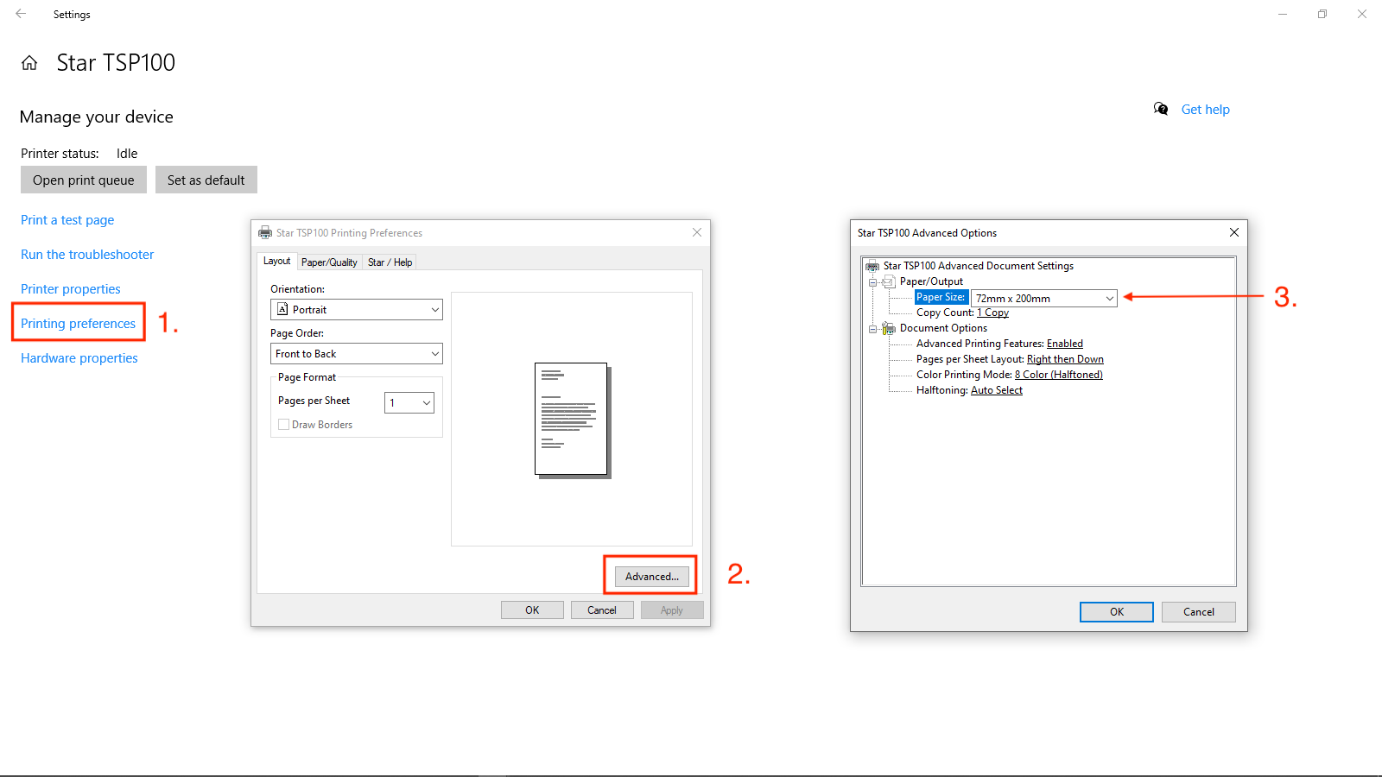The image size is (1382, 777).
Task: Open Print a test page link
Action: coord(67,220)
